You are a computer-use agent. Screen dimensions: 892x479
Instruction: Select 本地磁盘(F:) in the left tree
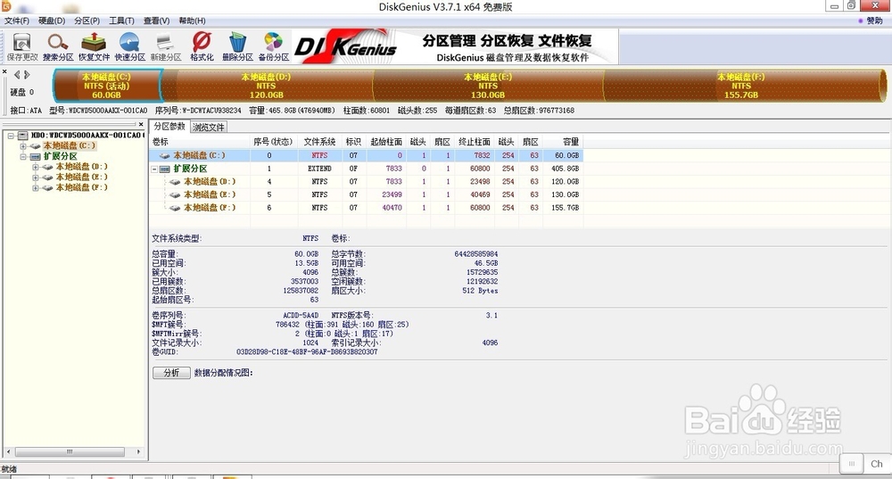(x=81, y=187)
